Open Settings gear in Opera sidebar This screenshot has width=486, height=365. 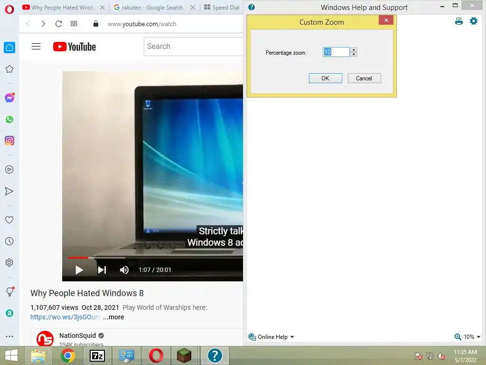[9, 262]
